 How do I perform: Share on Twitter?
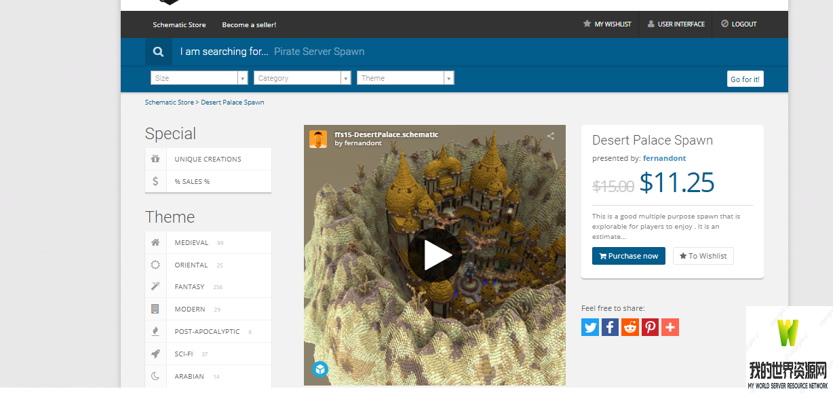pos(590,327)
